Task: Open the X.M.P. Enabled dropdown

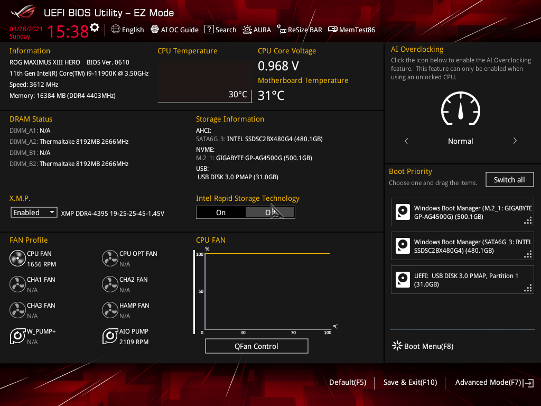Action: pyautogui.click(x=34, y=213)
